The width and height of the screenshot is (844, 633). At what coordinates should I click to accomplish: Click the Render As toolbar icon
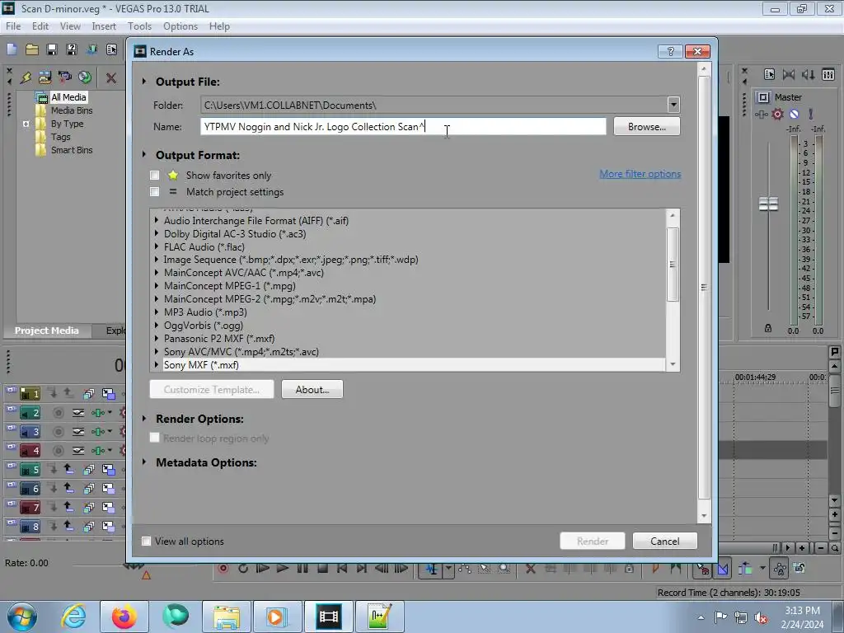pyautogui.click(x=91, y=49)
